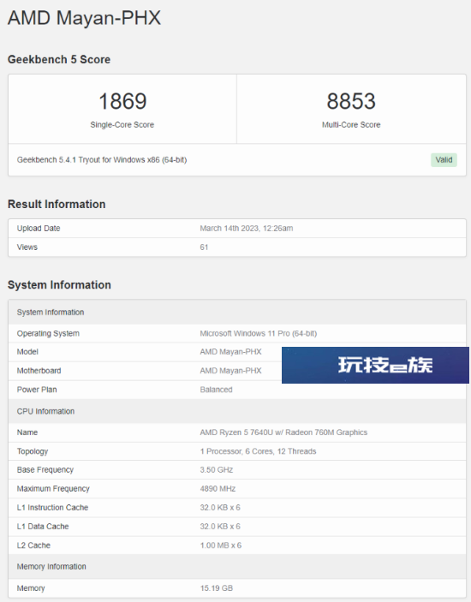Click the AMD Mayan-PHX page title
Image resolution: width=471 pixels, height=602 pixels.
(84, 18)
